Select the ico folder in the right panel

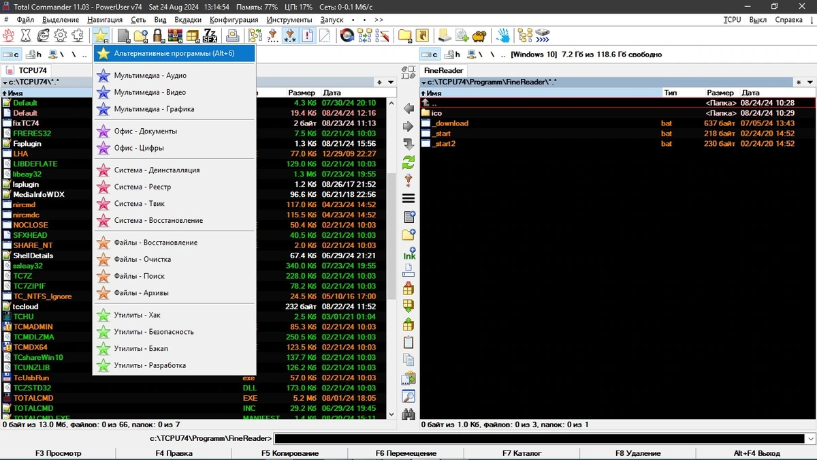617,113
